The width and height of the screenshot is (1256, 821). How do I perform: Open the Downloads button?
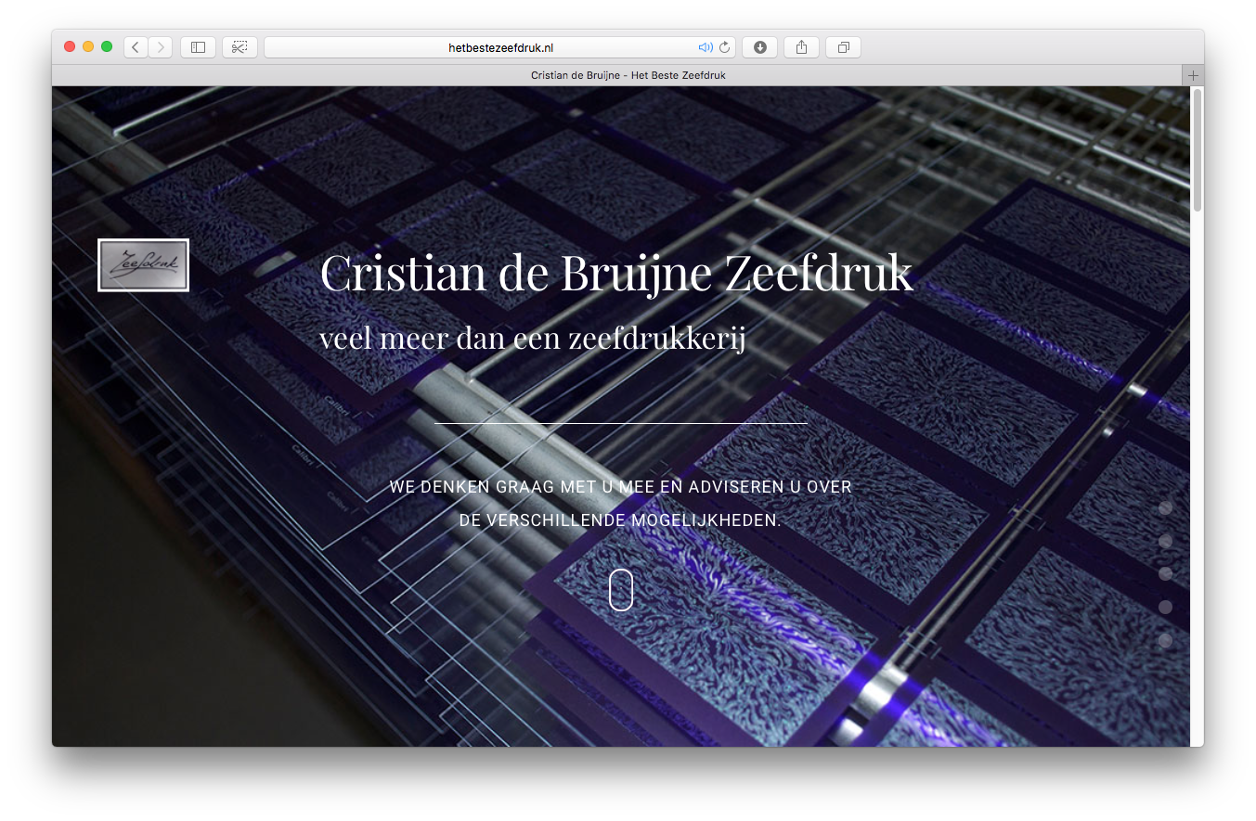[x=759, y=47]
